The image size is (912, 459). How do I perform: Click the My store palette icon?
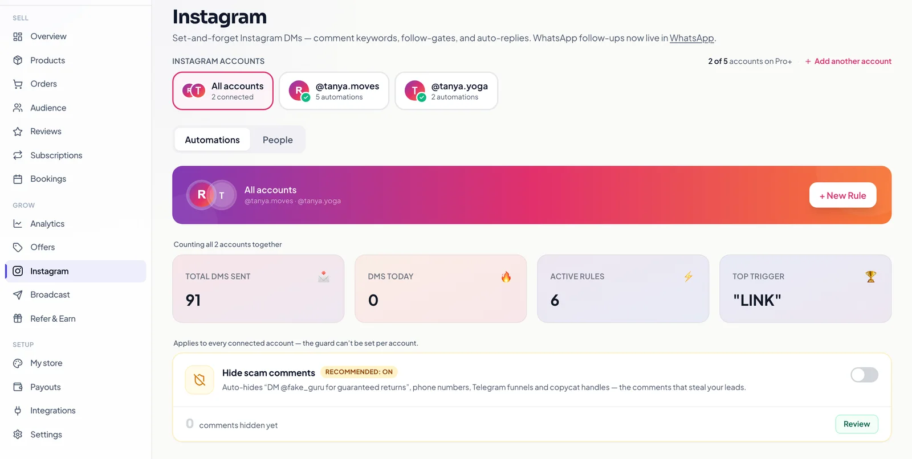18,363
